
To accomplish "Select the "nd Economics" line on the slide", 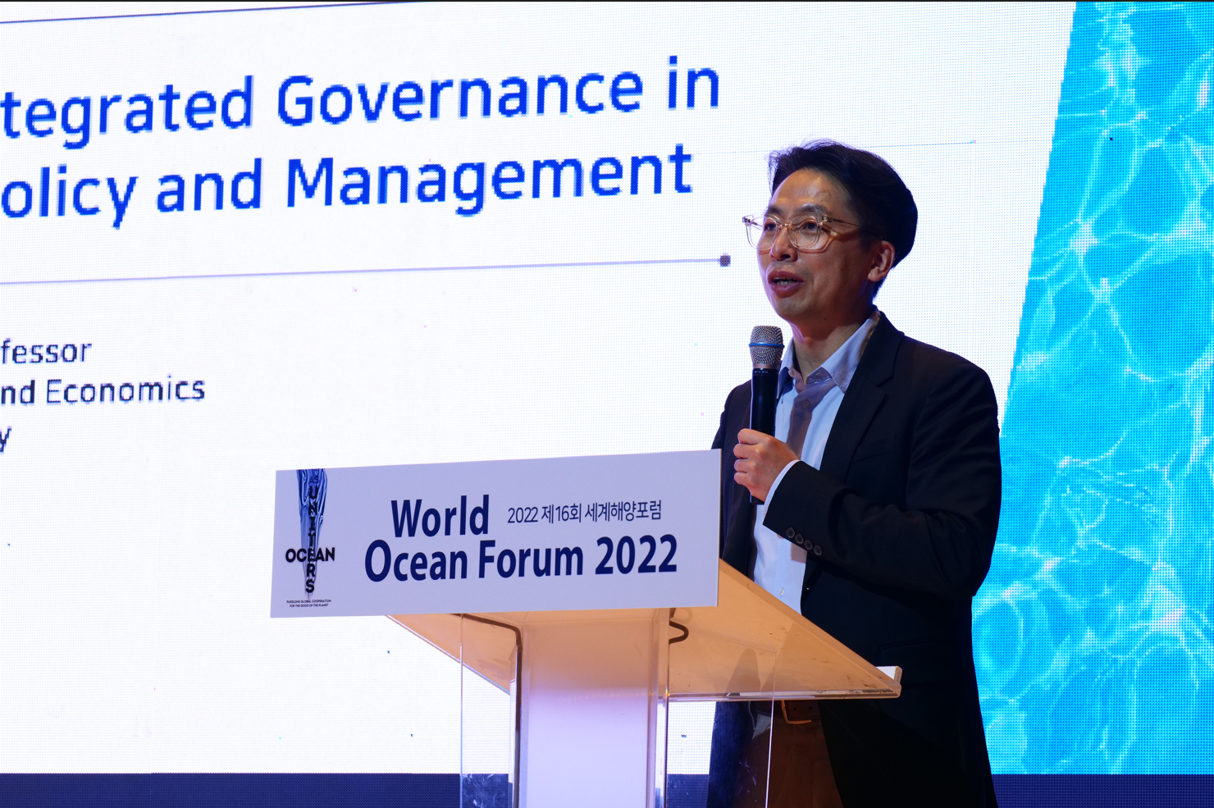I will coord(103,391).
